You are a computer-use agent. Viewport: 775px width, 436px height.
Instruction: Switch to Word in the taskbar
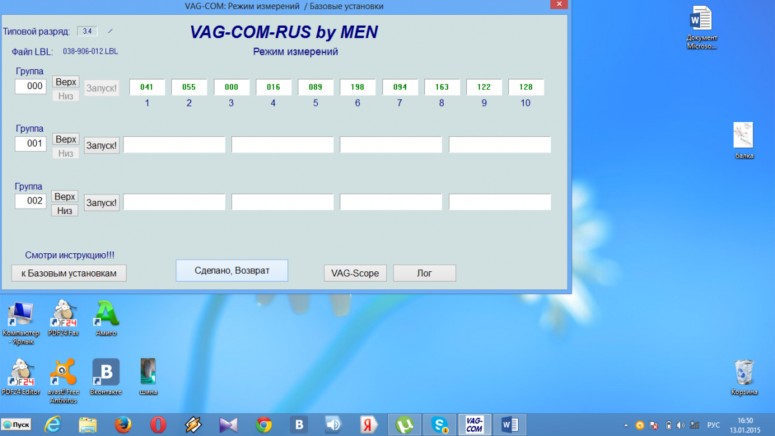point(510,424)
